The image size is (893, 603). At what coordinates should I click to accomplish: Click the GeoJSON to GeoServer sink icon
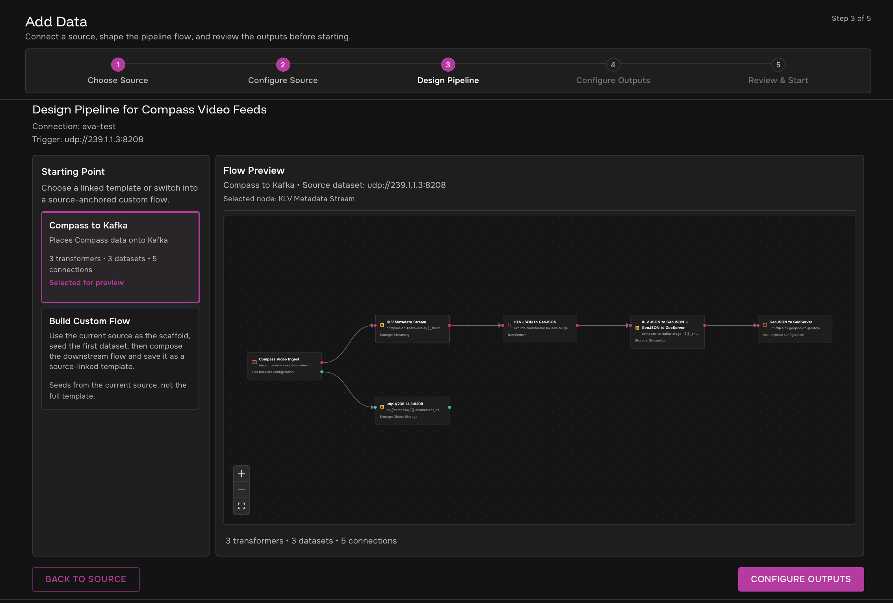765,325
